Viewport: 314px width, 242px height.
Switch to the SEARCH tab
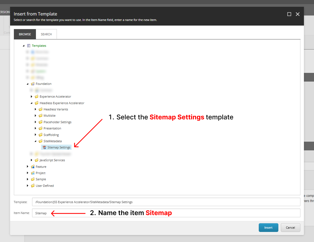[x=46, y=34]
